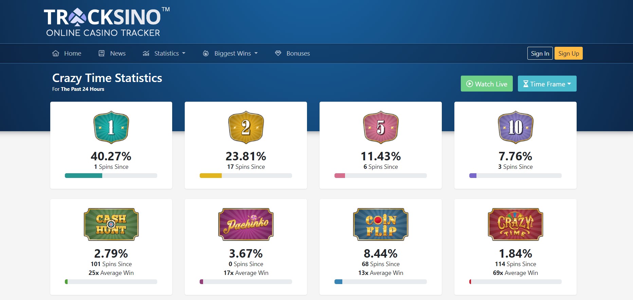Viewport: 633px width, 300px height.
Task: Expand the Statistics dropdown menu
Action: [164, 54]
